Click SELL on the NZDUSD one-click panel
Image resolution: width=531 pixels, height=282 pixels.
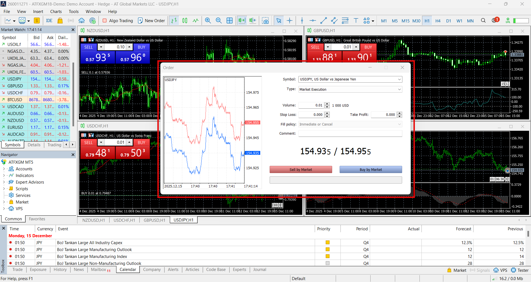coord(88,47)
